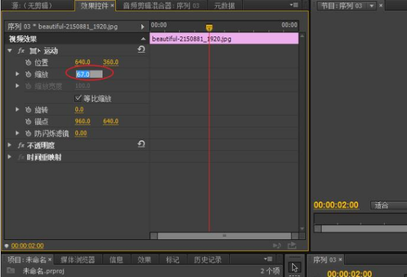The width and height of the screenshot is (407, 277).
Task: Toggle animation stopwatch for 旋转
Action: [28, 109]
